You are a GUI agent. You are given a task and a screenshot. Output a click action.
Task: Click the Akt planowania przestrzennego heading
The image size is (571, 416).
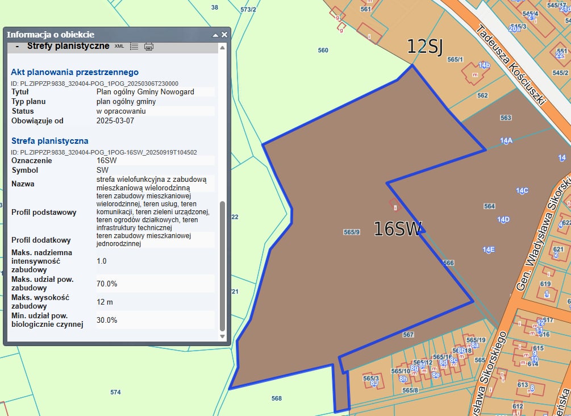[x=74, y=72]
